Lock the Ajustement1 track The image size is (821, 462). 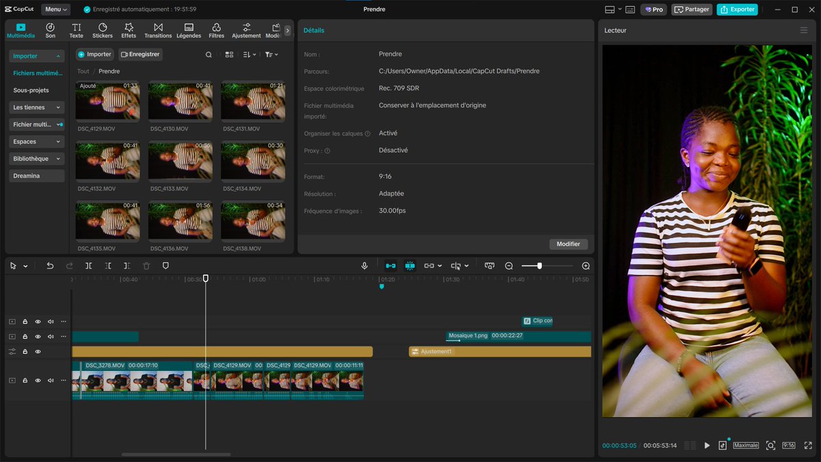[25, 352]
